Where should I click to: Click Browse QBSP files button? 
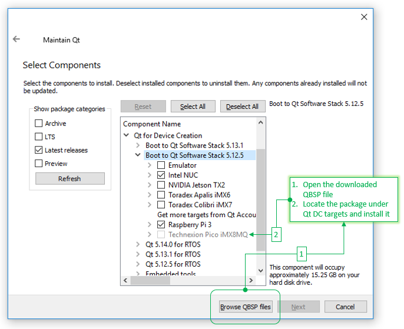(x=246, y=307)
